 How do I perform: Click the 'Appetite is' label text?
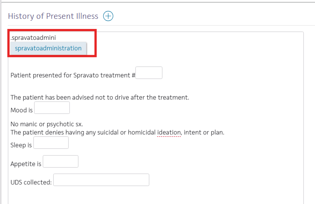[x=26, y=164]
